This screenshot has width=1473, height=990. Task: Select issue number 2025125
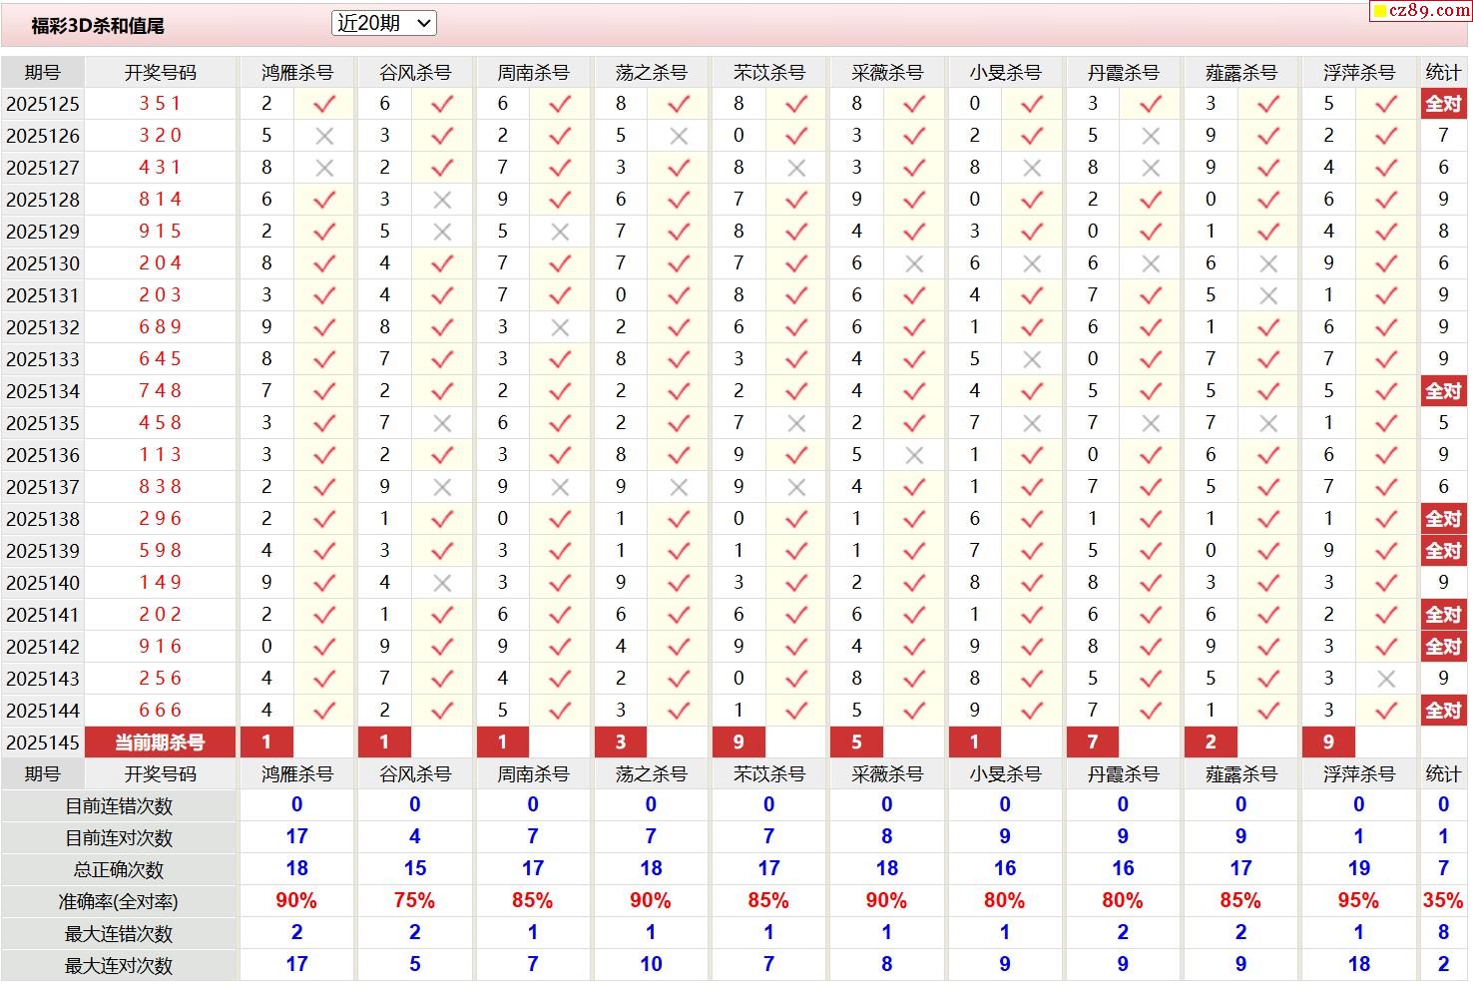[43, 104]
